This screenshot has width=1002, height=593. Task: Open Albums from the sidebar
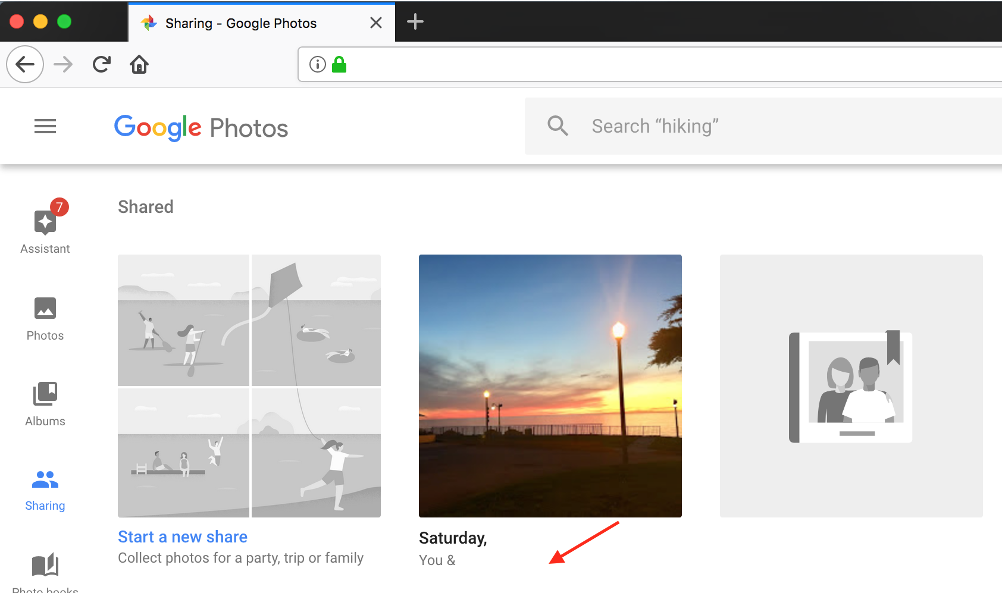click(x=45, y=403)
